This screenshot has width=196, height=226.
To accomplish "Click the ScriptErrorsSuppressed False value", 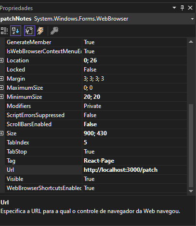I will coord(134,115).
